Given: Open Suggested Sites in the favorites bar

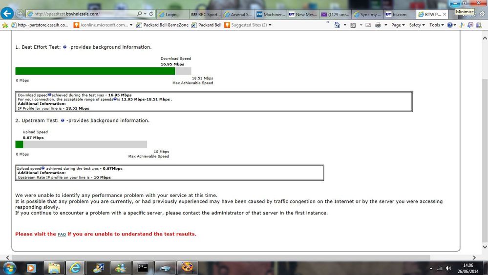Looking at the screenshot, I should coord(249,25).
